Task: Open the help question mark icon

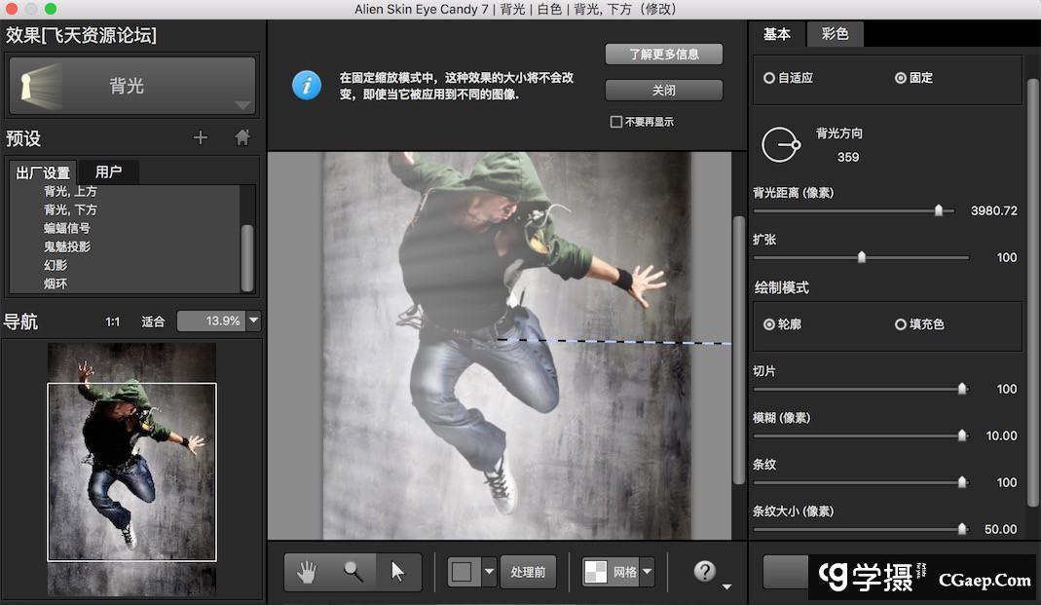Action: coord(704,572)
